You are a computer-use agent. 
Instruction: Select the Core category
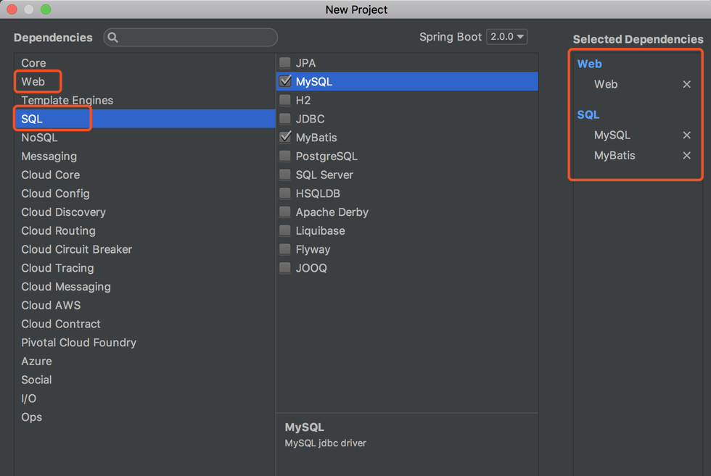(x=144, y=63)
